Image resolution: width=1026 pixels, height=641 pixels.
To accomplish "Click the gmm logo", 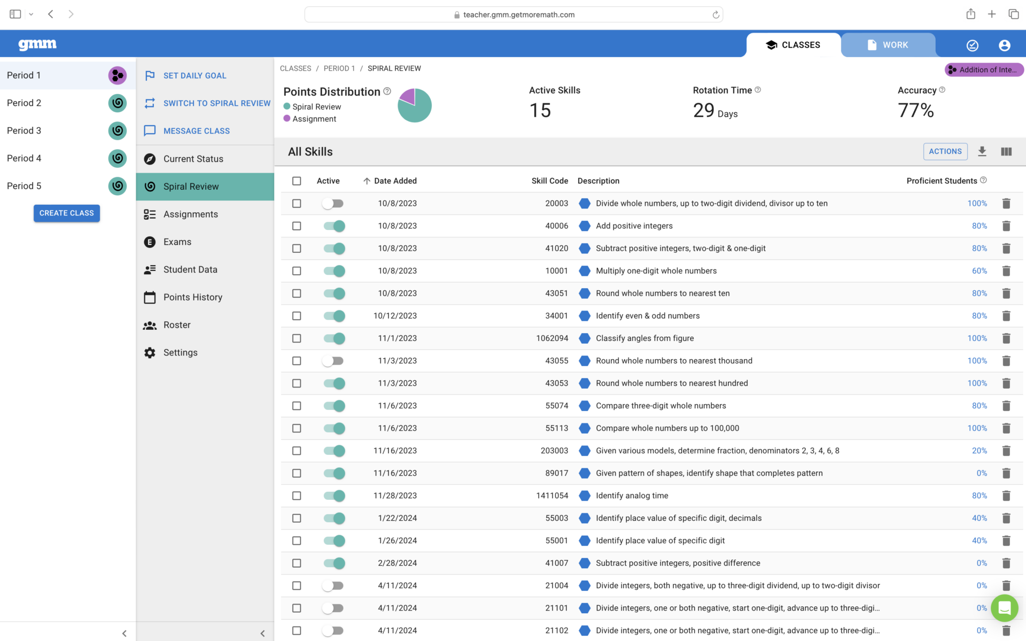I will pyautogui.click(x=37, y=44).
